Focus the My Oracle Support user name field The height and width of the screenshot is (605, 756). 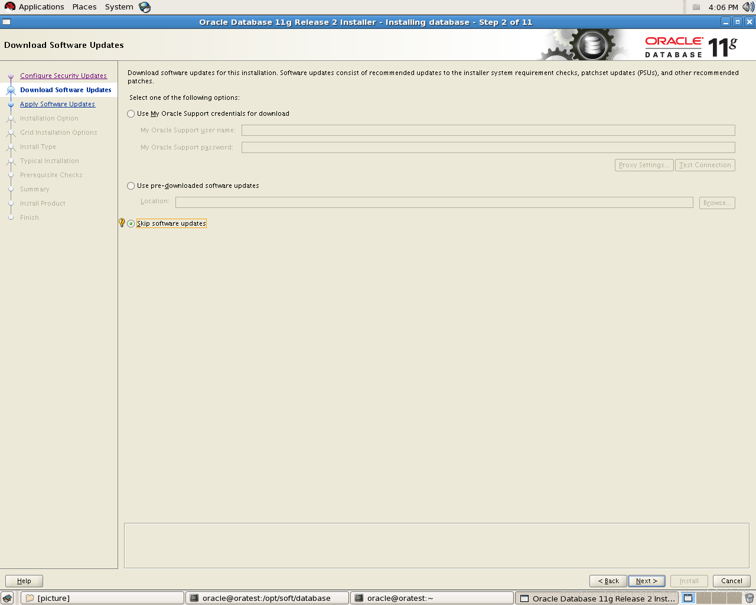coord(488,130)
